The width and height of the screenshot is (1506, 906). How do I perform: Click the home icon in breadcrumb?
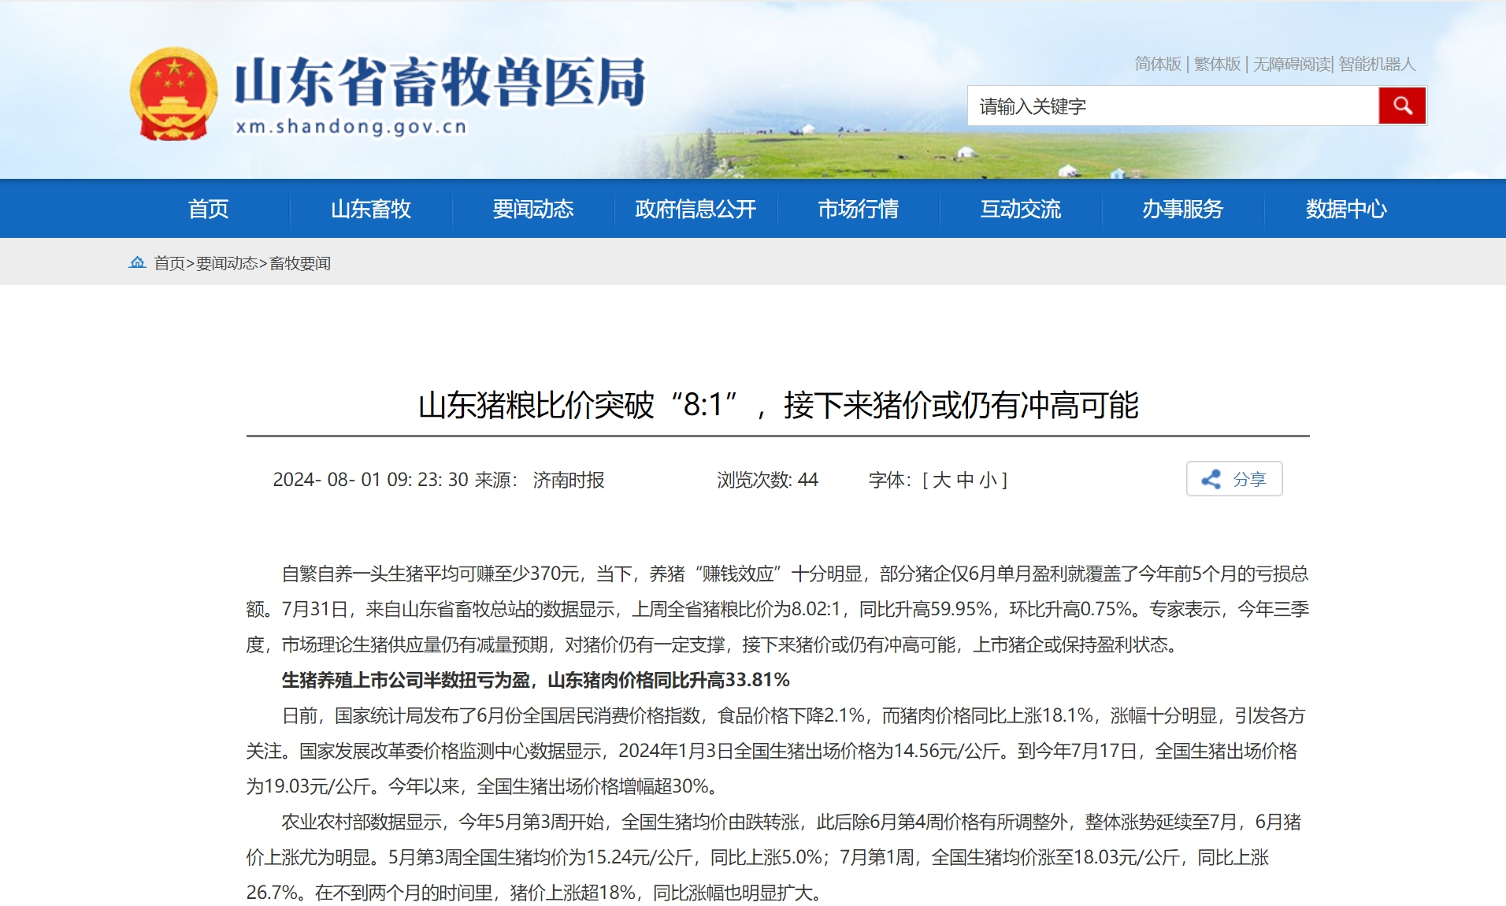tap(137, 262)
